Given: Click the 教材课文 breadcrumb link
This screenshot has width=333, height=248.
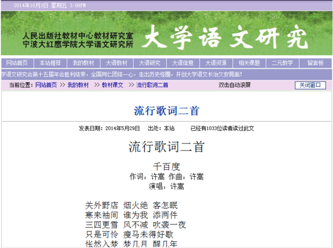Looking at the screenshot, I should pyautogui.click(x=113, y=85).
